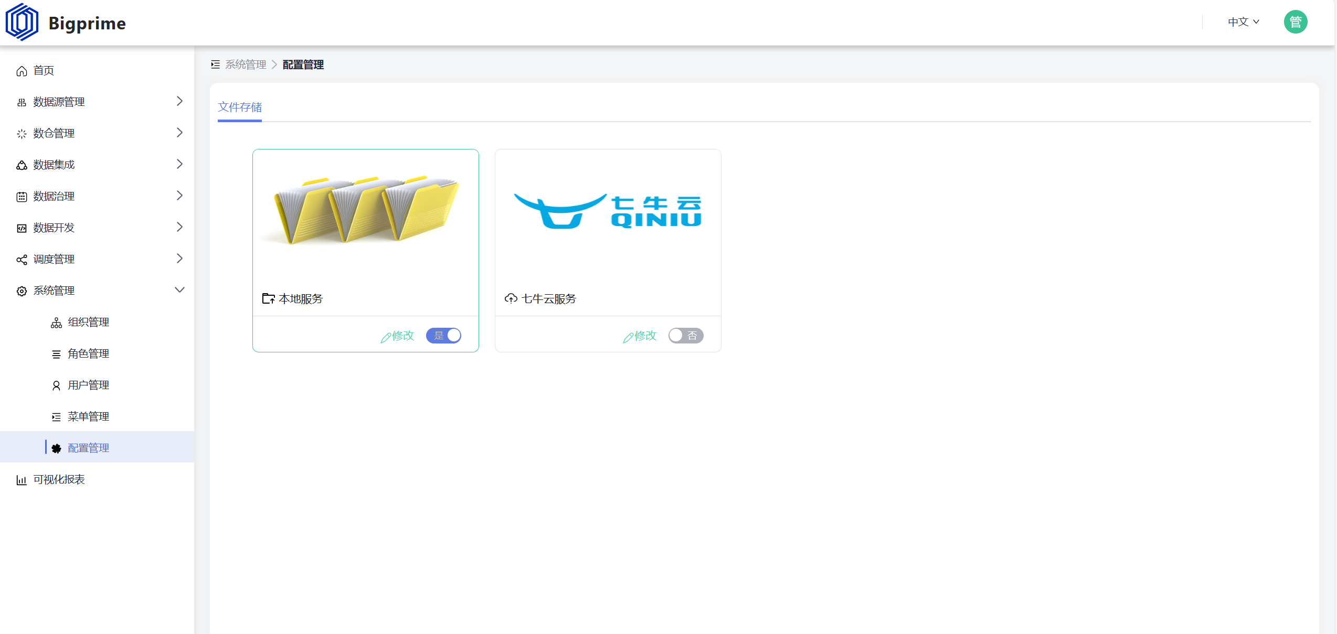This screenshot has width=1337, height=634.
Task: Click the 系统管理 breadcrumb link
Action: point(246,65)
